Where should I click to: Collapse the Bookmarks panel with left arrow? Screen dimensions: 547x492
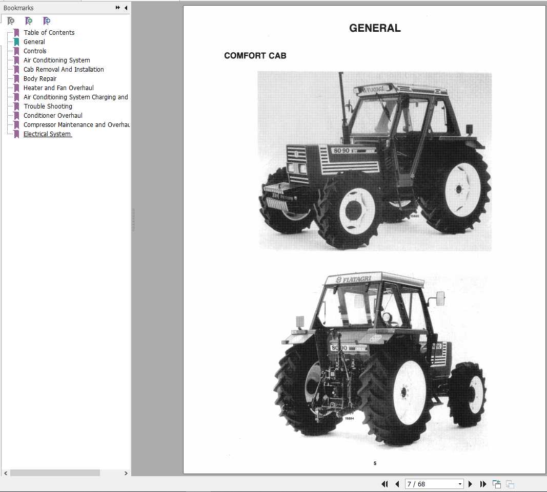[x=126, y=8]
